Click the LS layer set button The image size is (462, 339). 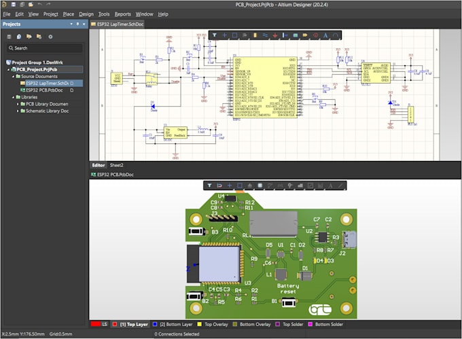pos(99,324)
